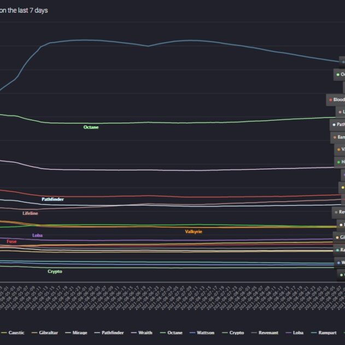Click the orange Valkyrie label on chart

[x=194, y=231]
